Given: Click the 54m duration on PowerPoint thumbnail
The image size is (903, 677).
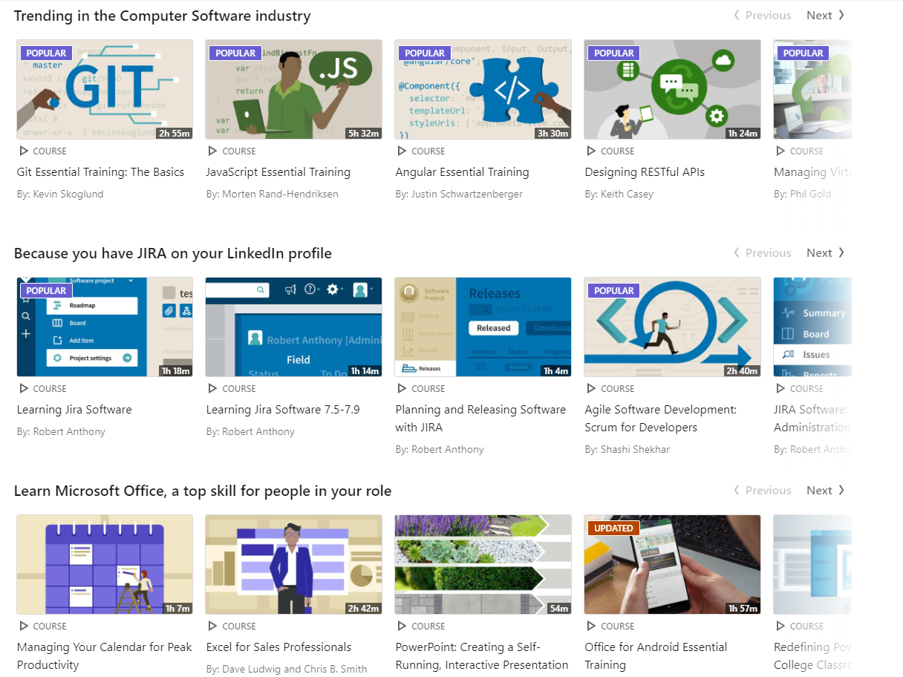Looking at the screenshot, I should (559, 609).
